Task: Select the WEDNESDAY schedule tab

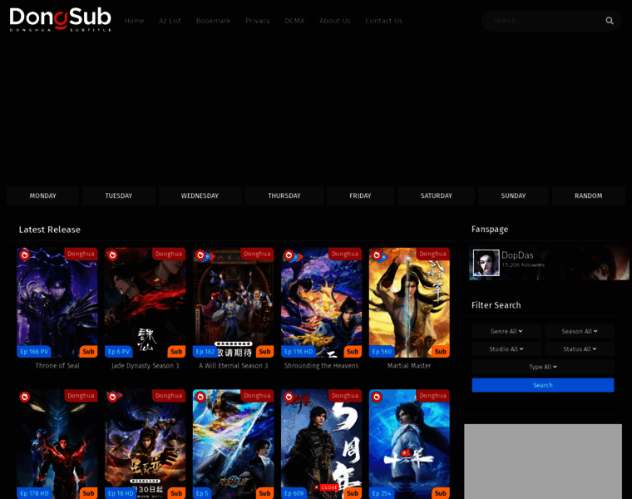Action: [x=200, y=196]
